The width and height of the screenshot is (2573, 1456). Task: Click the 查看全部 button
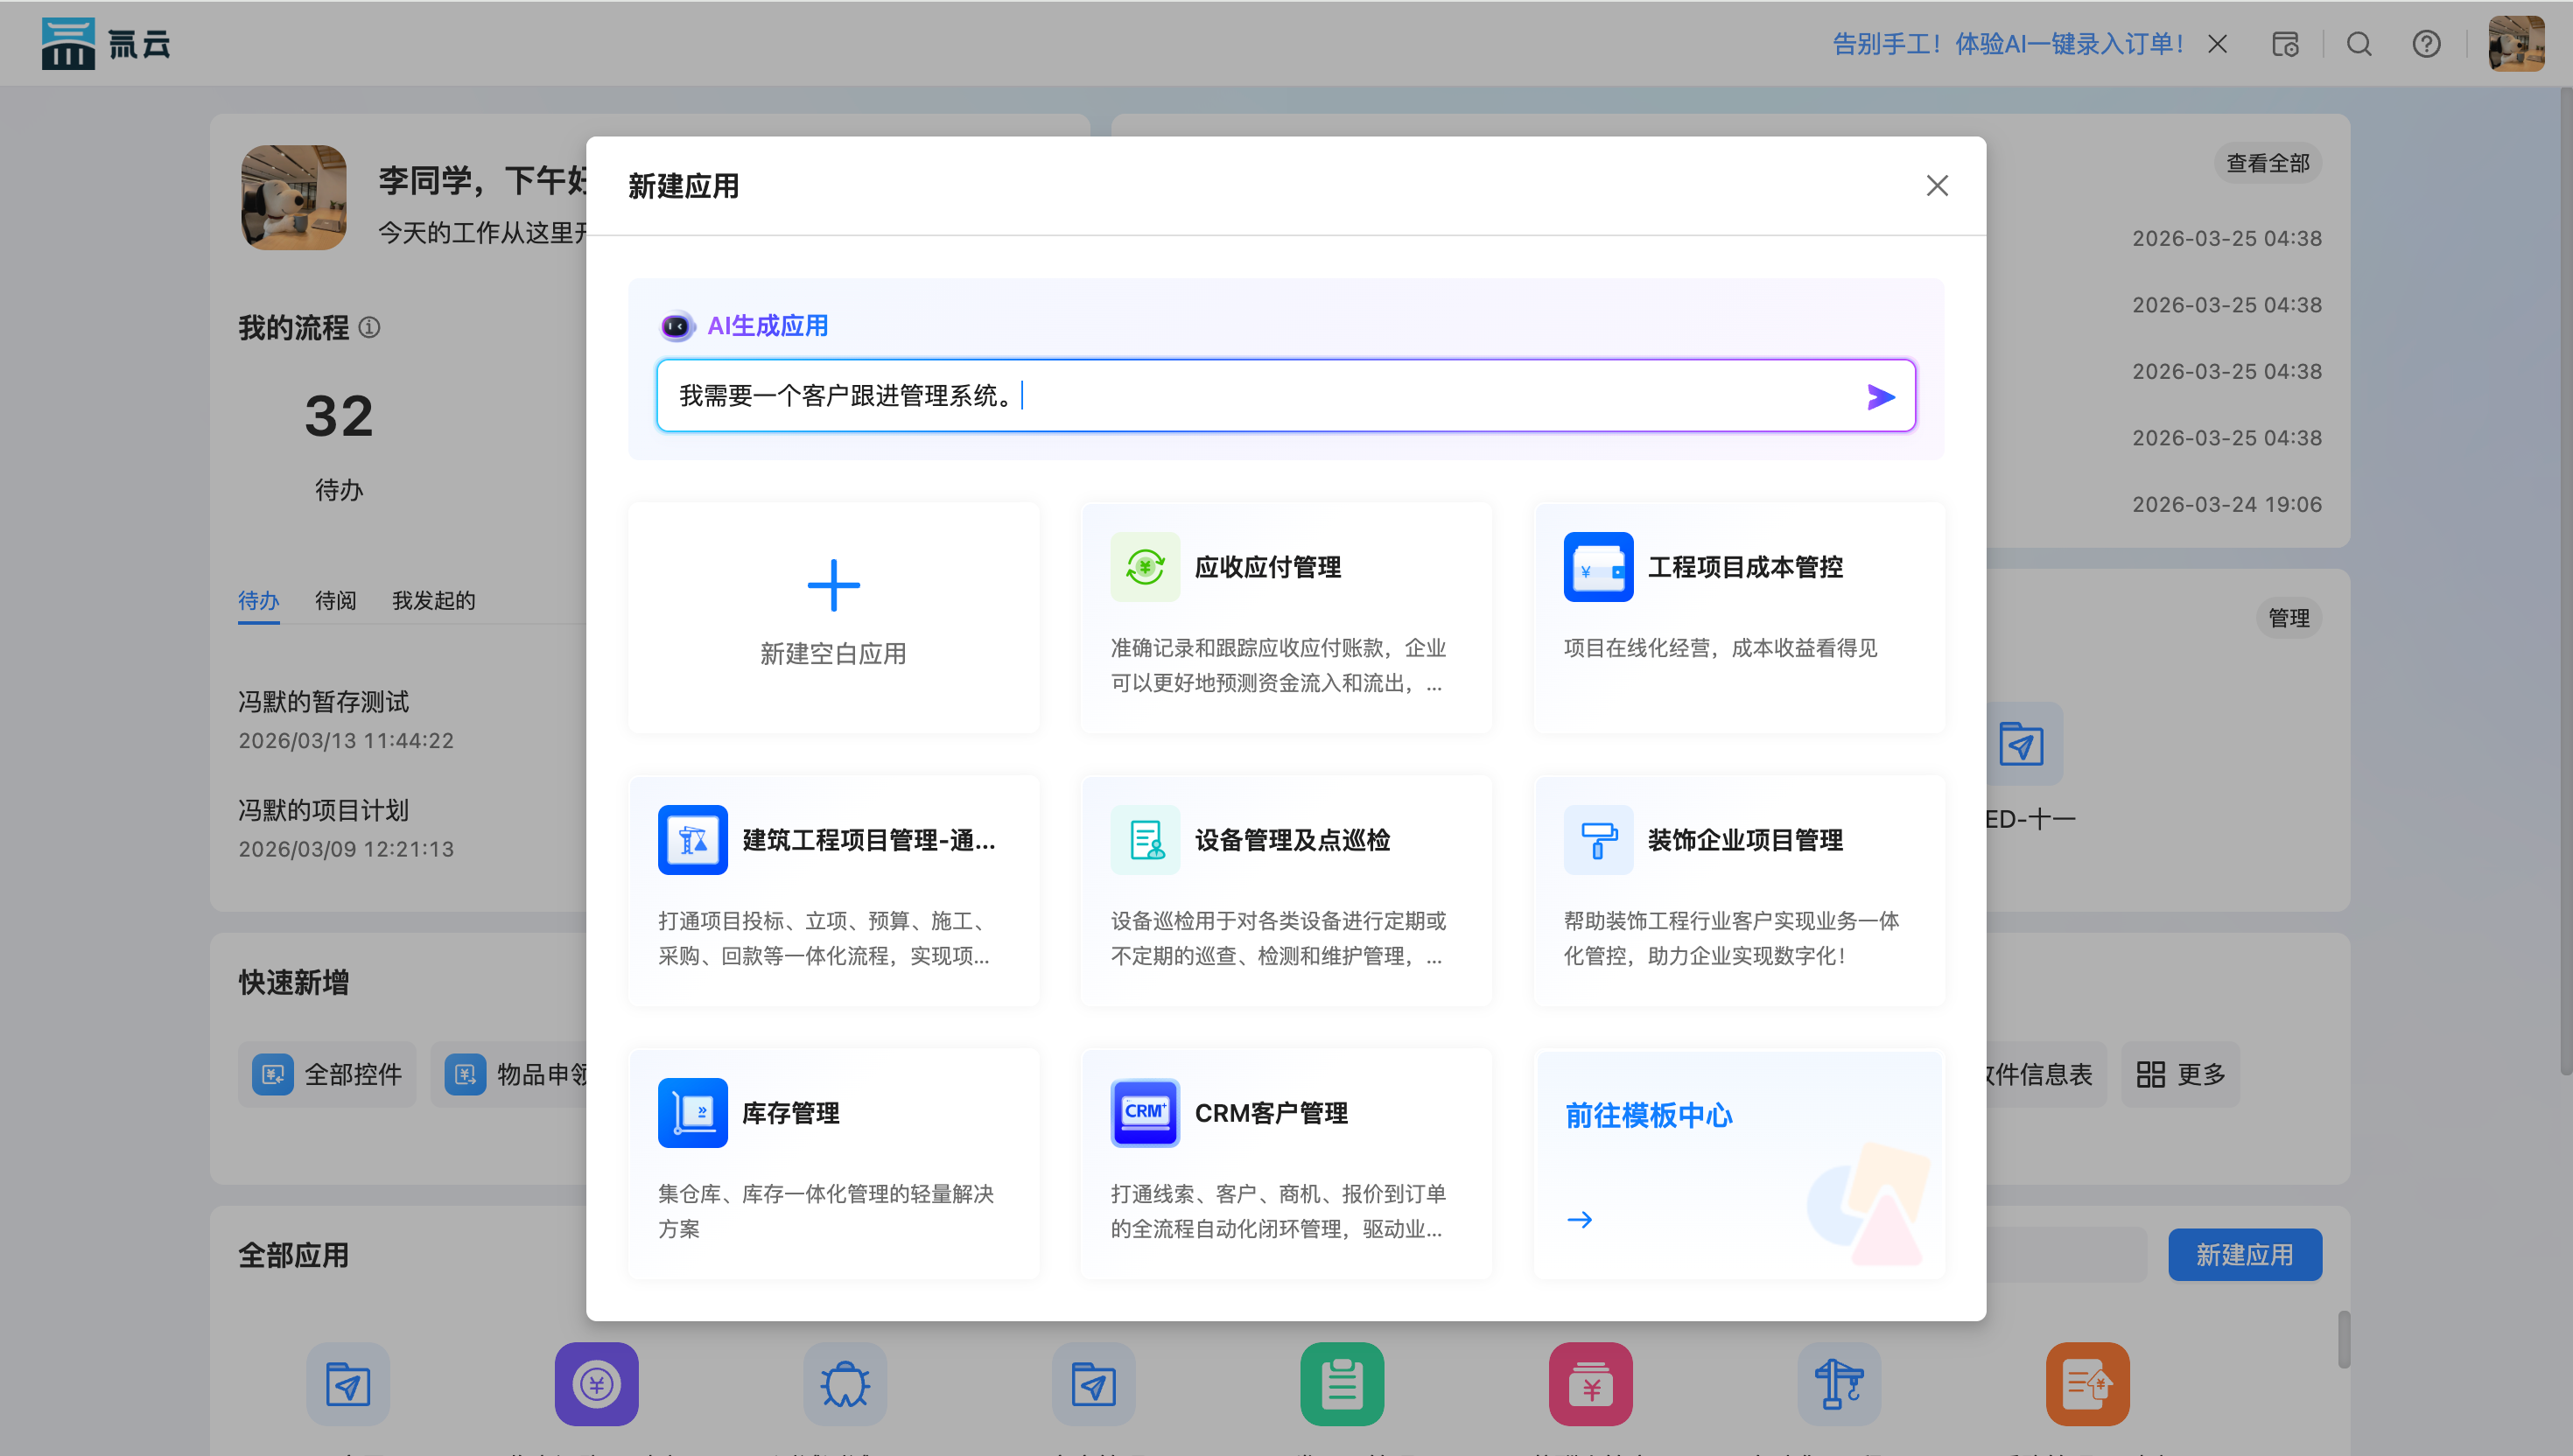click(x=2267, y=163)
